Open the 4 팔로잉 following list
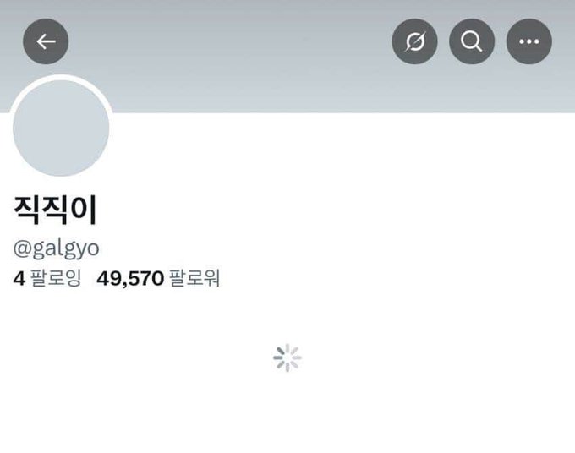 [47, 278]
